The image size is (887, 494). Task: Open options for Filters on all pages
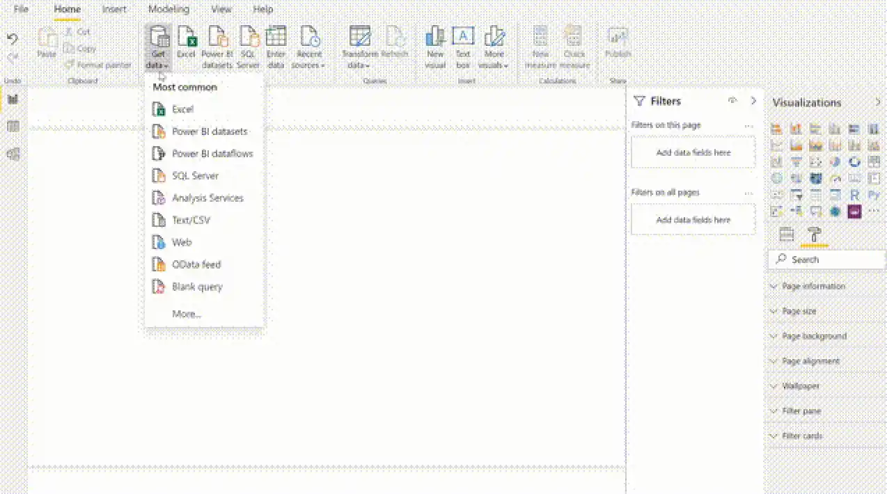(749, 193)
